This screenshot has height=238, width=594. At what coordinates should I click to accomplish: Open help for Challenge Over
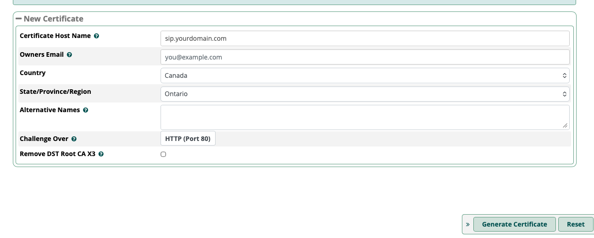coord(74,139)
